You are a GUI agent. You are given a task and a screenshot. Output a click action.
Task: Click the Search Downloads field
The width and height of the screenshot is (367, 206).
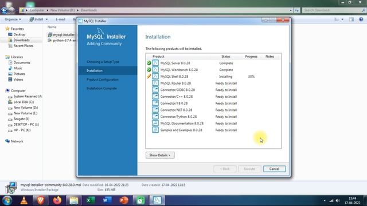(x=333, y=10)
